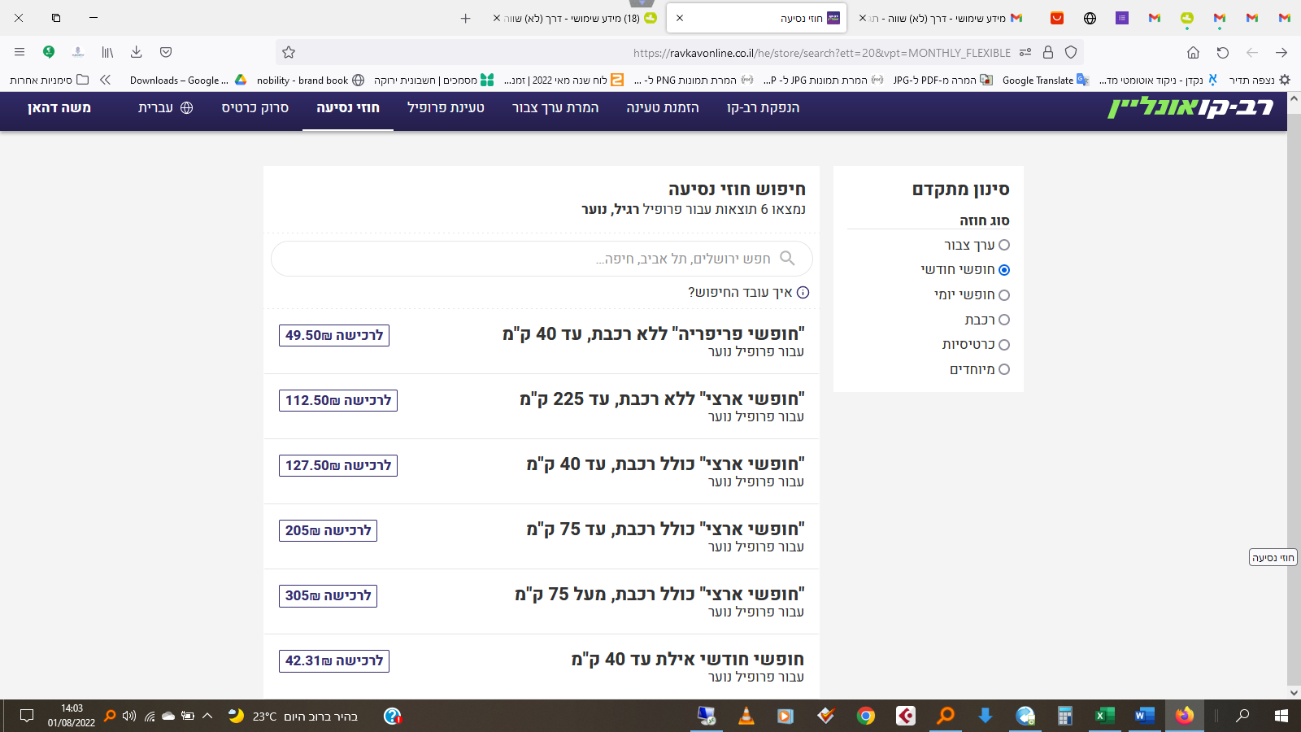The image size is (1301, 732).
Task: Open the Google Translate bookmark
Action: click(1046, 80)
